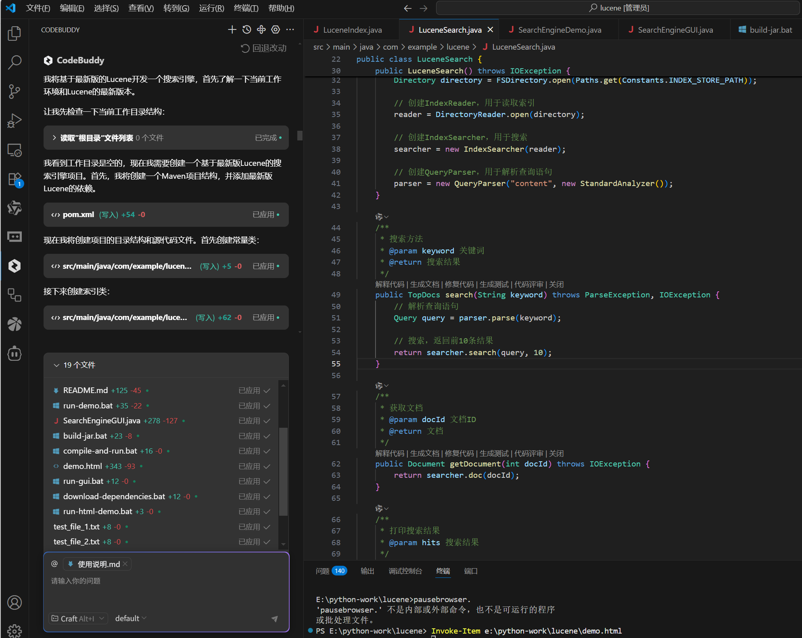Screen dimensions: 802x638
Task: Start a new CodeBuddy chat with the plus icon
Action: pyautogui.click(x=232, y=29)
